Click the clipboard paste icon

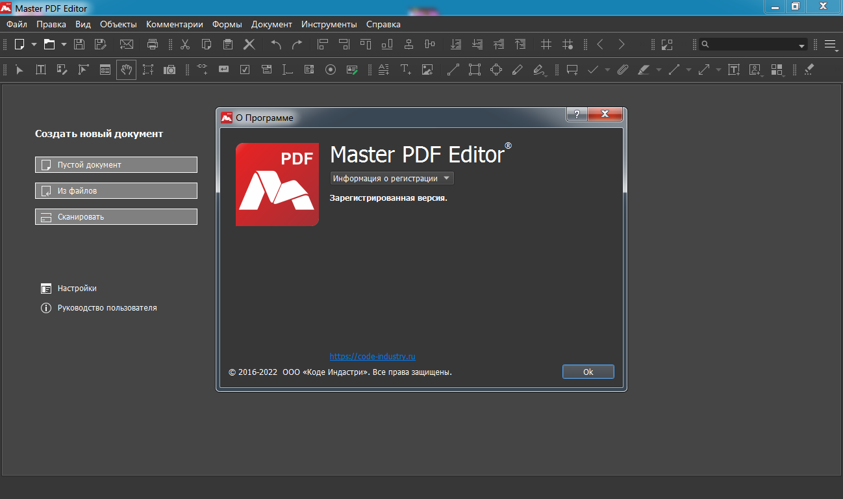pyautogui.click(x=227, y=44)
